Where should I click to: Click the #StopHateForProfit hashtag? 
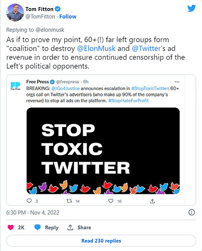pos(128,101)
